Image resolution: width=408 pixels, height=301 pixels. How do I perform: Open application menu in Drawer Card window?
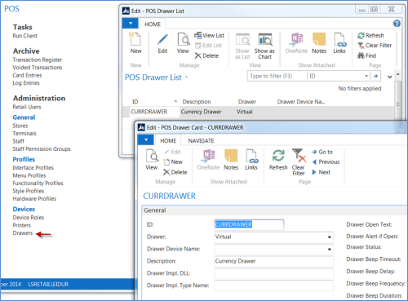tap(146, 139)
